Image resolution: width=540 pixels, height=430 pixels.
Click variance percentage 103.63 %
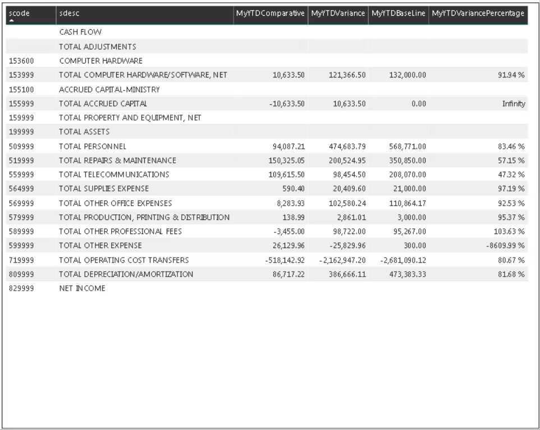pyautogui.click(x=509, y=231)
